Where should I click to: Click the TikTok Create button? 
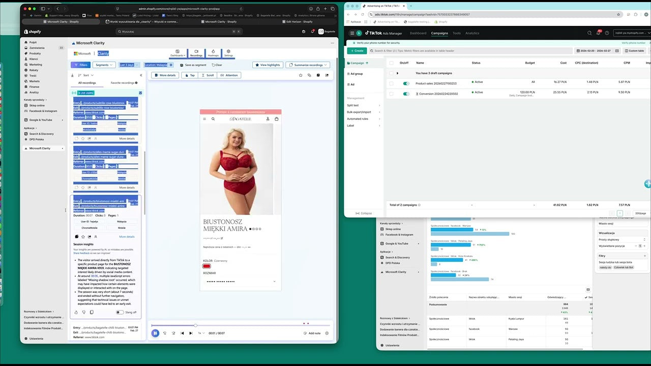pyautogui.click(x=357, y=51)
